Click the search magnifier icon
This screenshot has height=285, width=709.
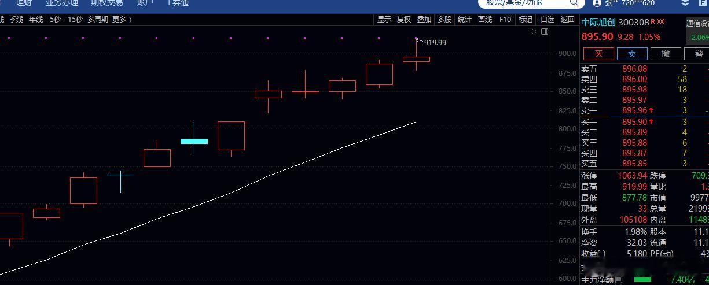coord(574,3)
